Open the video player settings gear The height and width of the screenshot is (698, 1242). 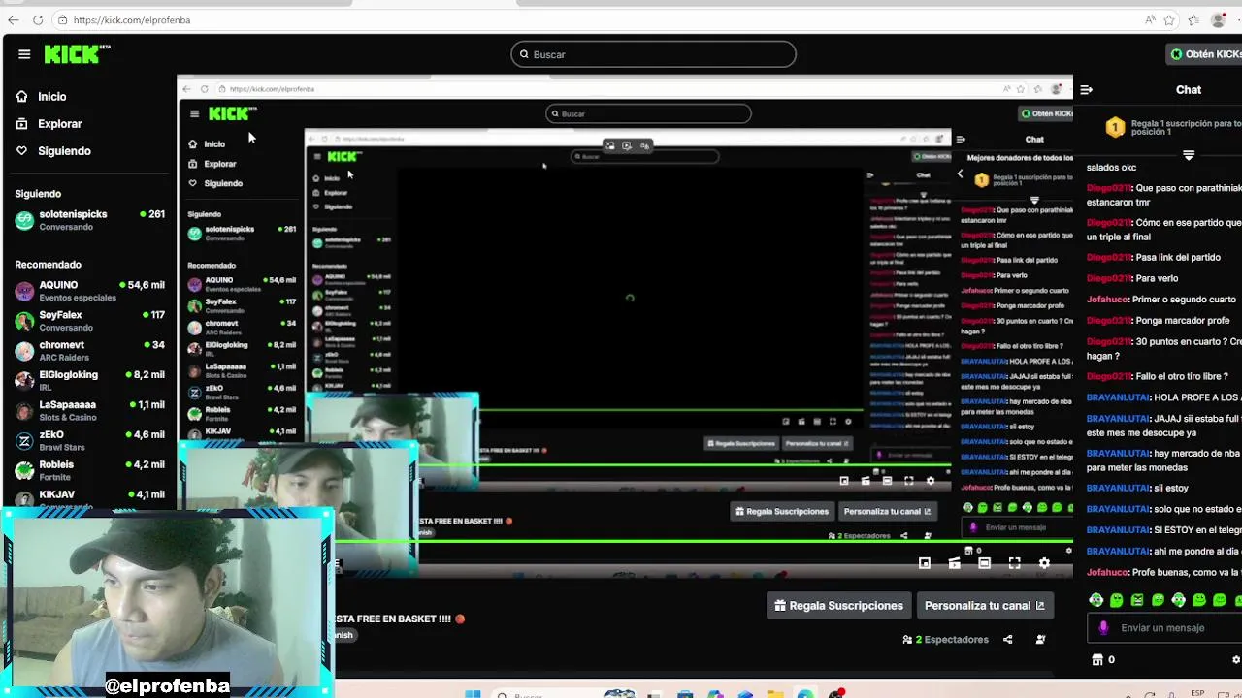click(x=1044, y=563)
